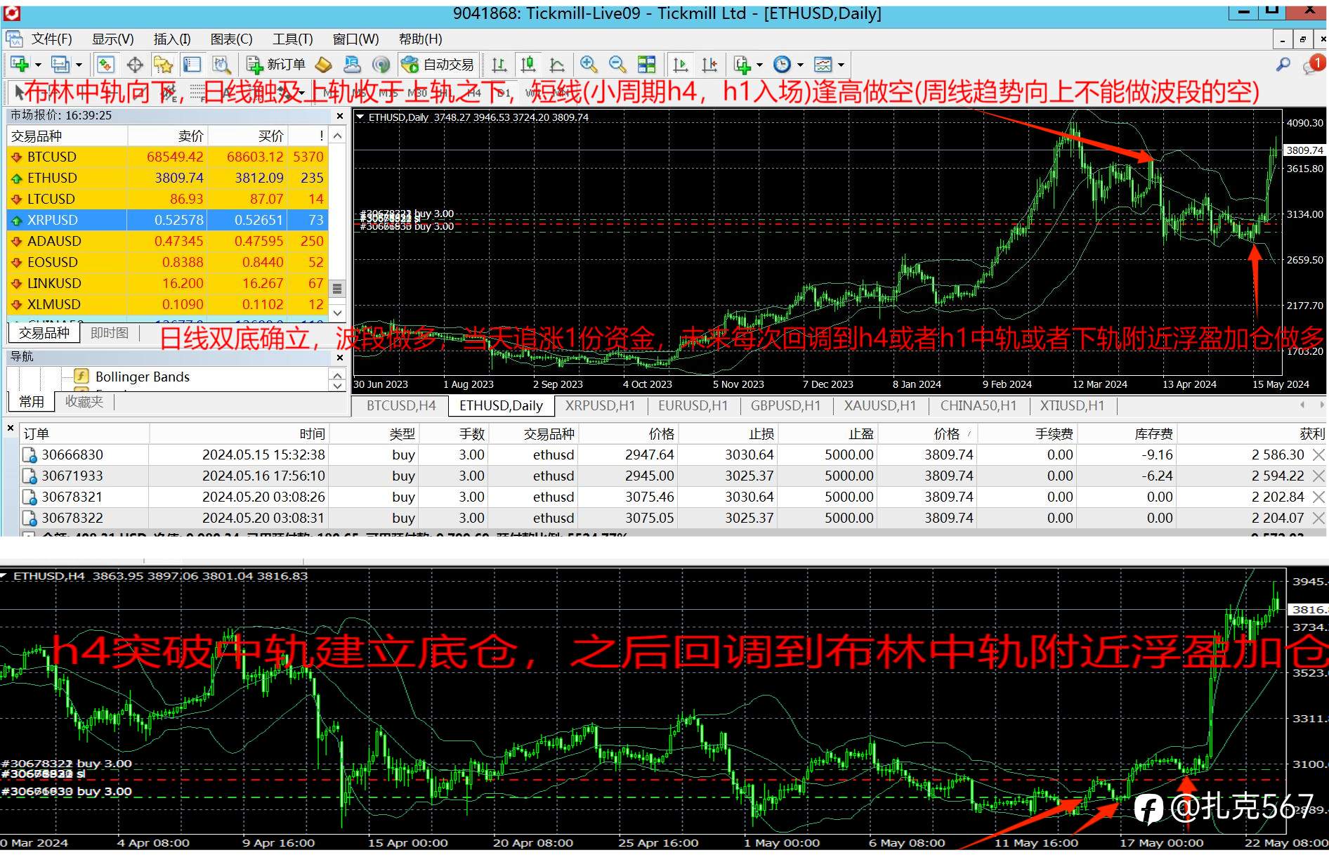The width and height of the screenshot is (1329, 855).
Task: Open chart Templates icon
Action: click(x=823, y=65)
